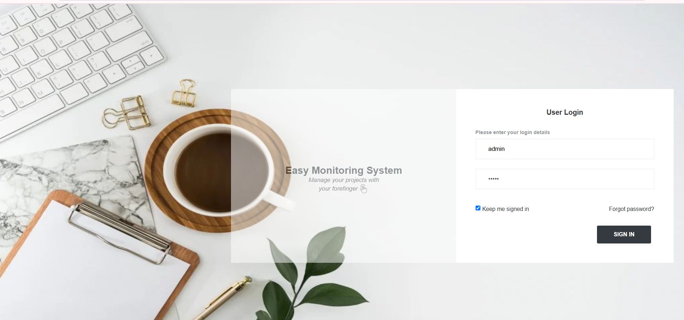Screen dimensions: 684x320
Task: Toggle the Keep me signed in checkbox
Action: 478,208
